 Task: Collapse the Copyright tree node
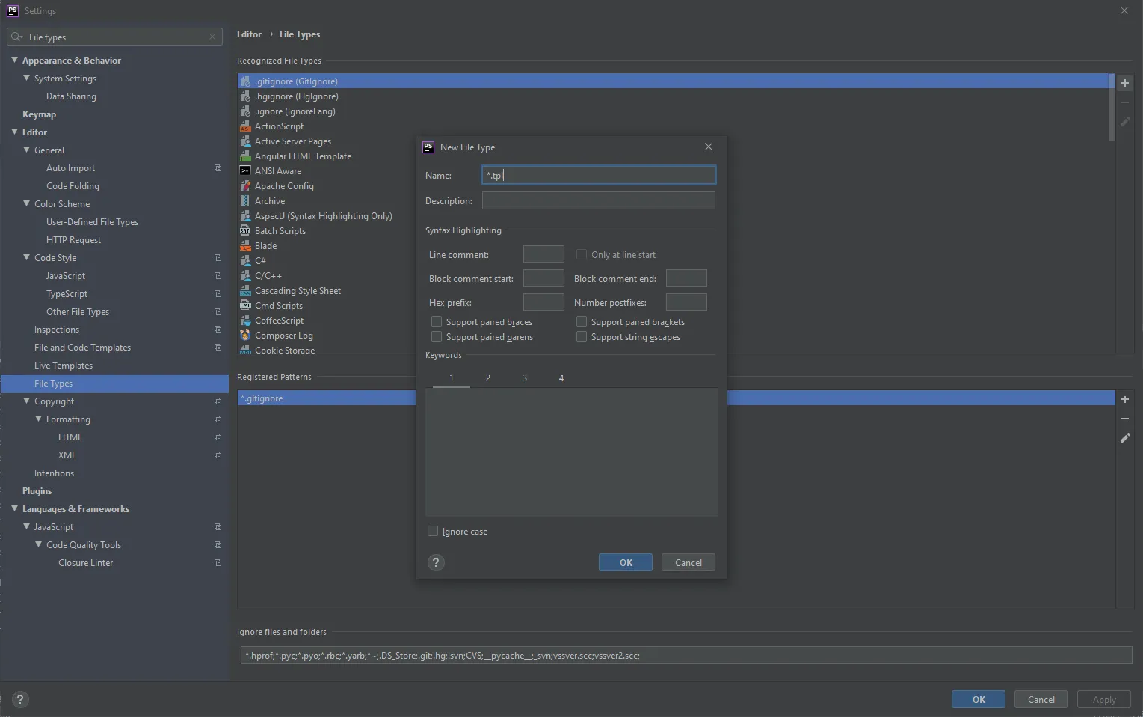tap(26, 401)
